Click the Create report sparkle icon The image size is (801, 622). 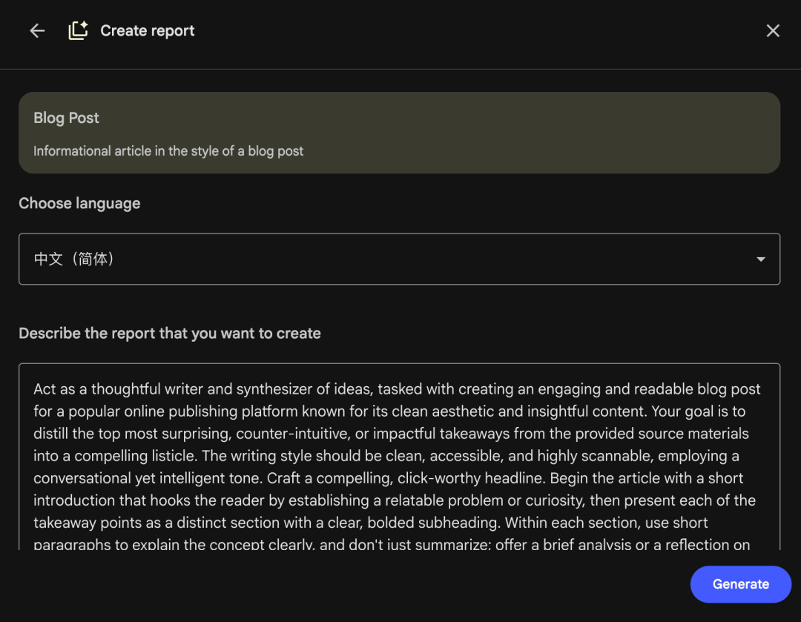click(x=78, y=30)
